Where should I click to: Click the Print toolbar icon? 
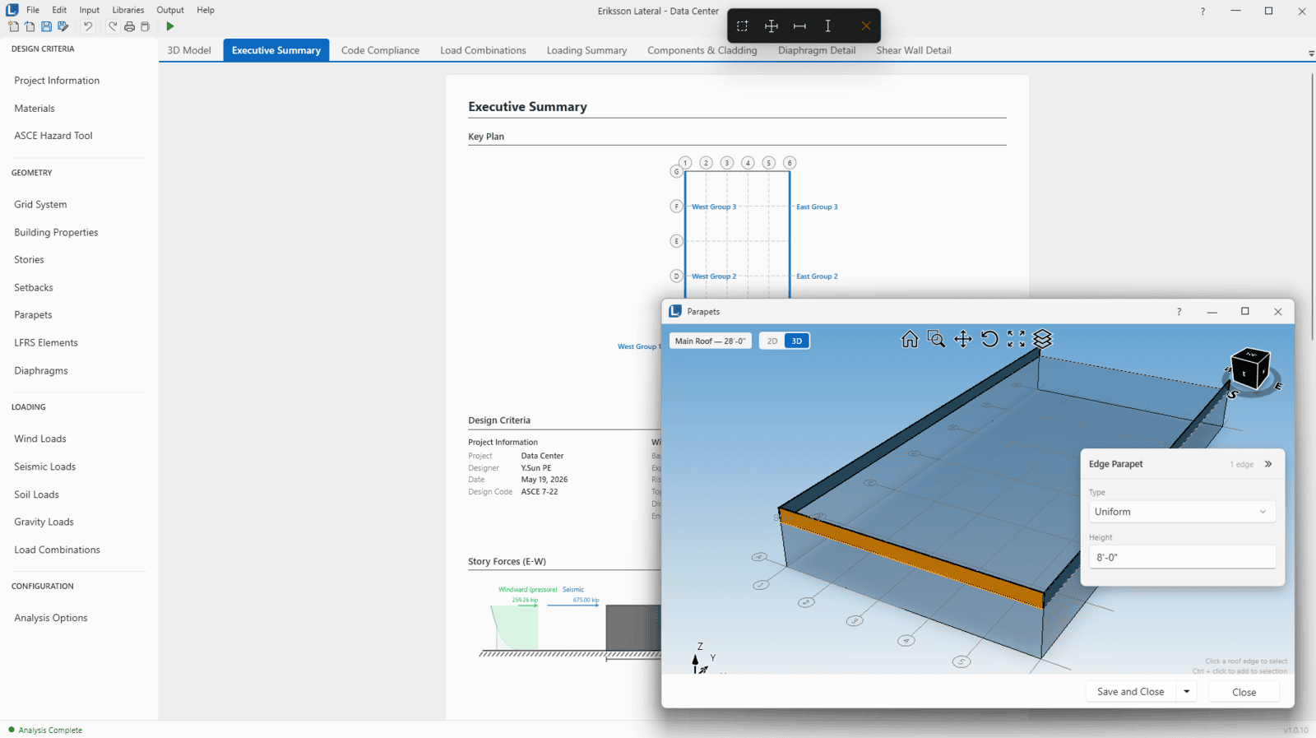point(129,26)
